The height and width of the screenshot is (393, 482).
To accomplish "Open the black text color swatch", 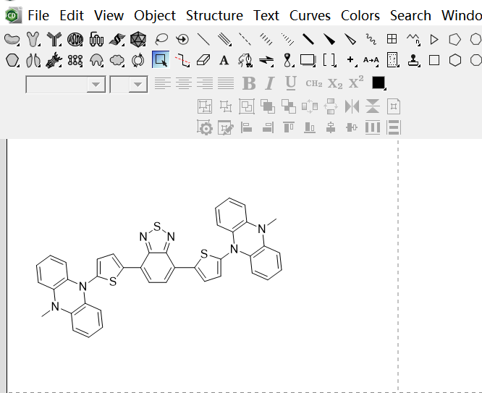I will pyautogui.click(x=379, y=83).
